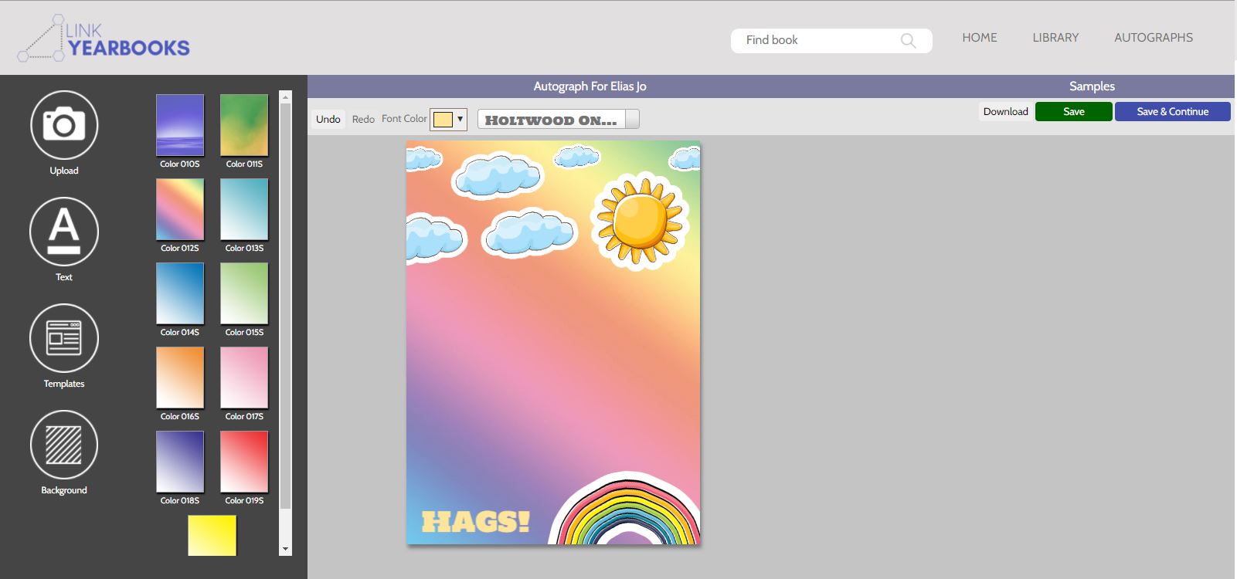Apply Color 017S pink background
The width and height of the screenshot is (1237, 579).
coord(244,378)
